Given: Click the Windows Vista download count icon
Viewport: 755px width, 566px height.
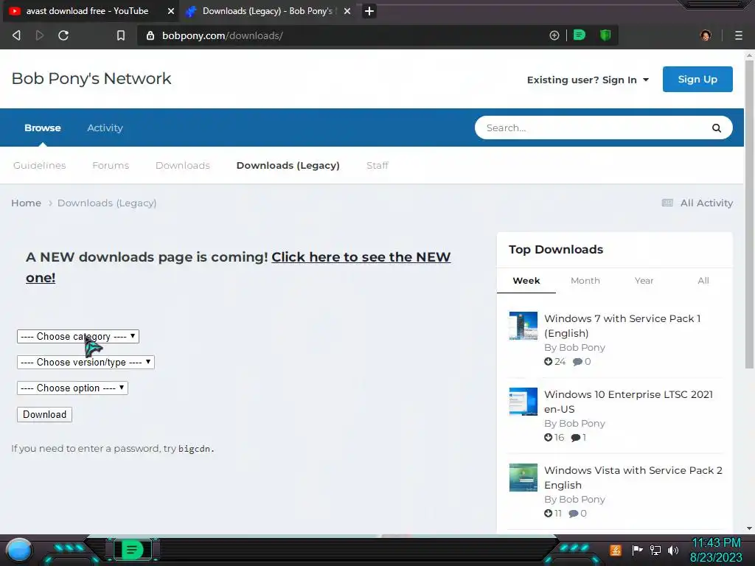Looking at the screenshot, I should [x=548, y=514].
